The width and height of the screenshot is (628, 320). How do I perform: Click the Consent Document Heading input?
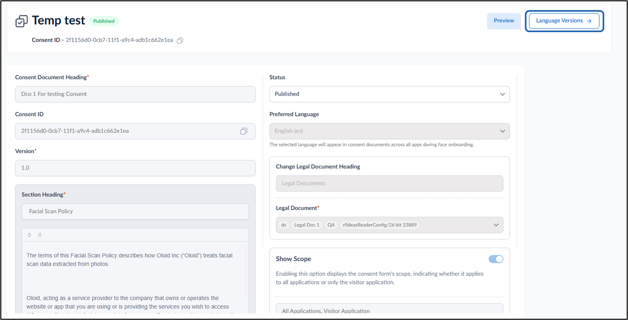click(x=135, y=94)
